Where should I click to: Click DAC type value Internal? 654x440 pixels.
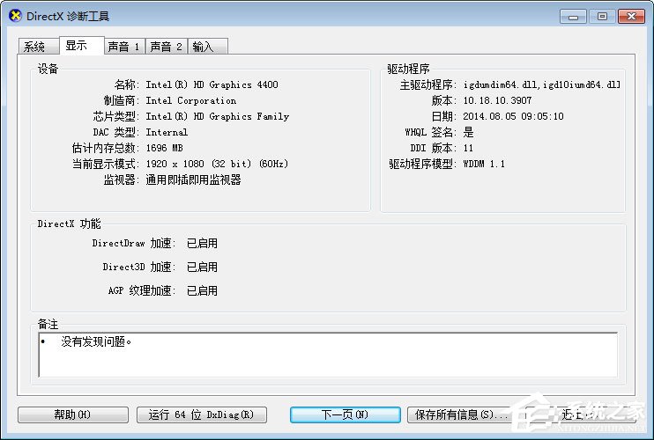point(167,132)
